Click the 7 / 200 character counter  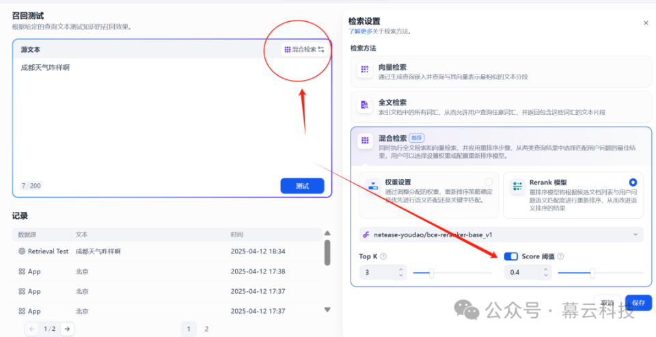[x=31, y=185]
